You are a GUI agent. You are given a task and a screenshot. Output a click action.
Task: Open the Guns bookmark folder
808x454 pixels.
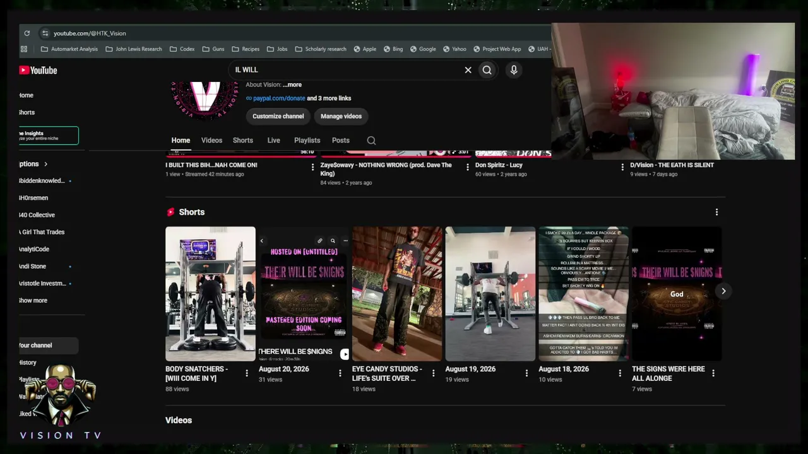click(x=213, y=49)
